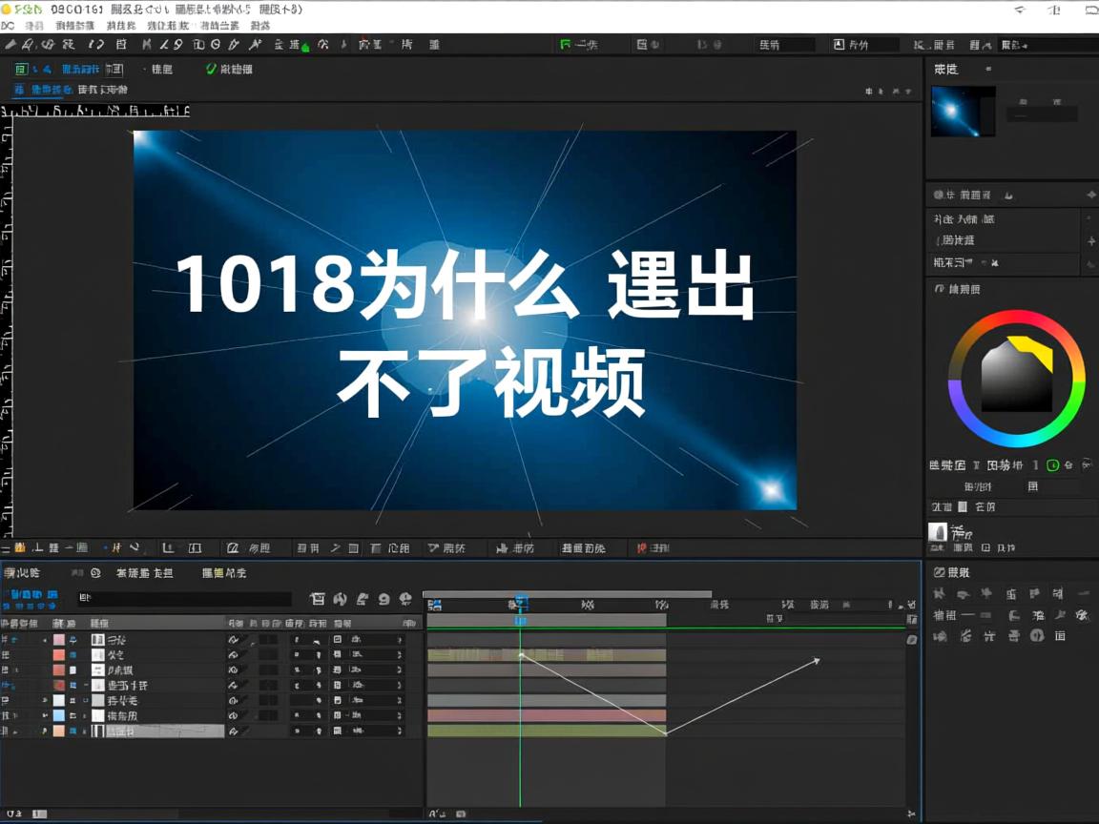The height and width of the screenshot is (824, 1099).
Task: Toggle visibility of the topmost layer
Action: [8, 639]
